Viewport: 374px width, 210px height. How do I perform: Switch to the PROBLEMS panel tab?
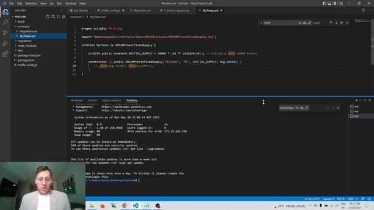coord(77,100)
